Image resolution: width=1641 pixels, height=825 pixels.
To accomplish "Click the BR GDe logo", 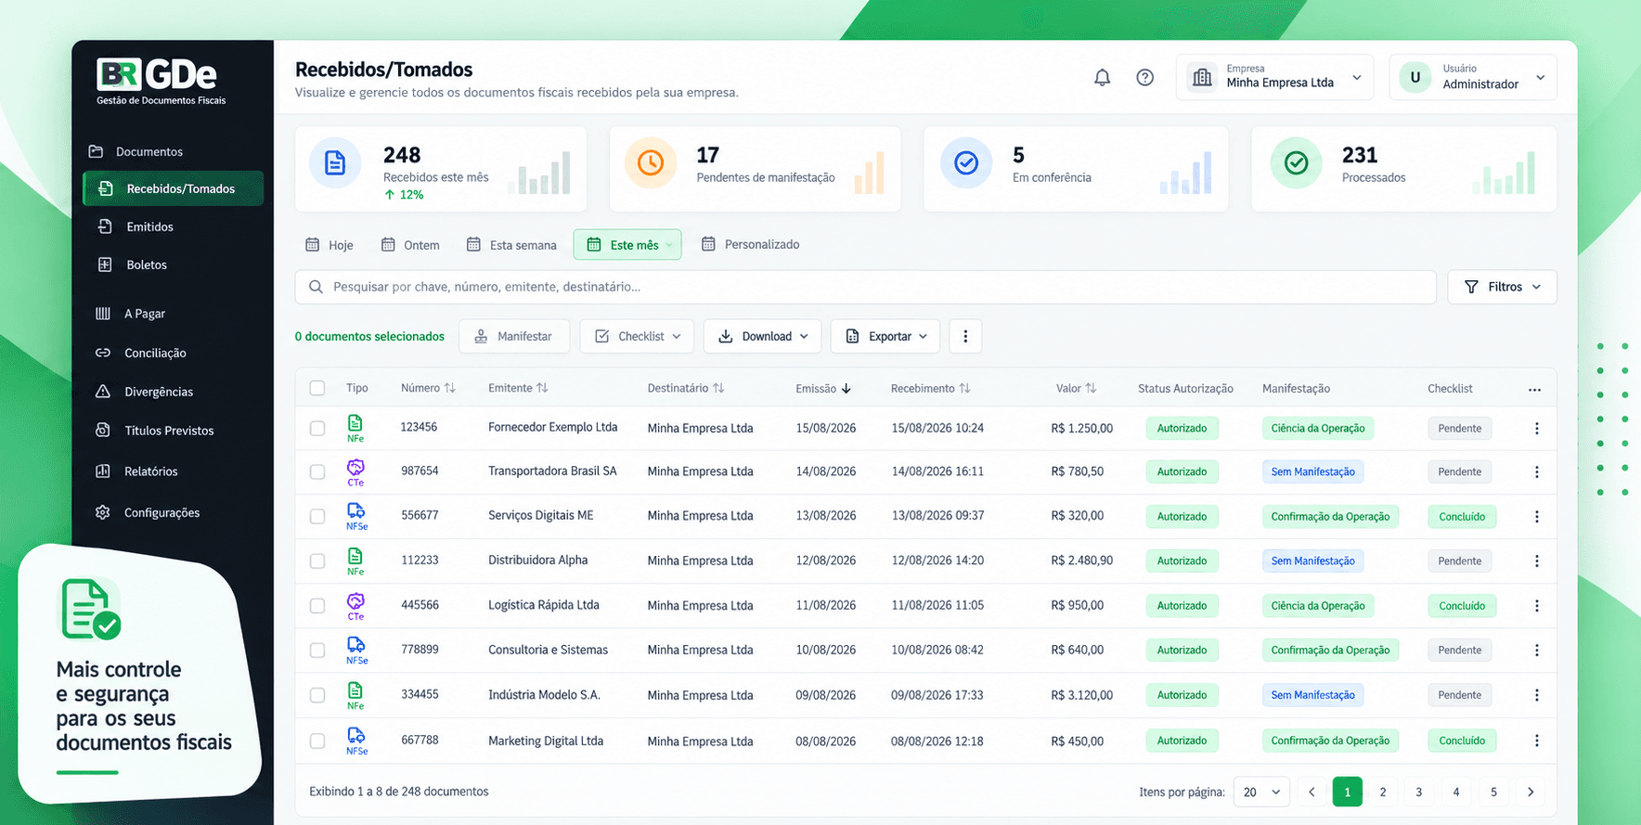I will point(161,81).
